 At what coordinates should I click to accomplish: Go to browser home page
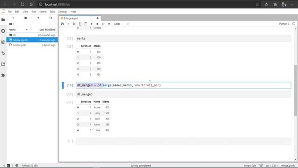tap(31, 4)
